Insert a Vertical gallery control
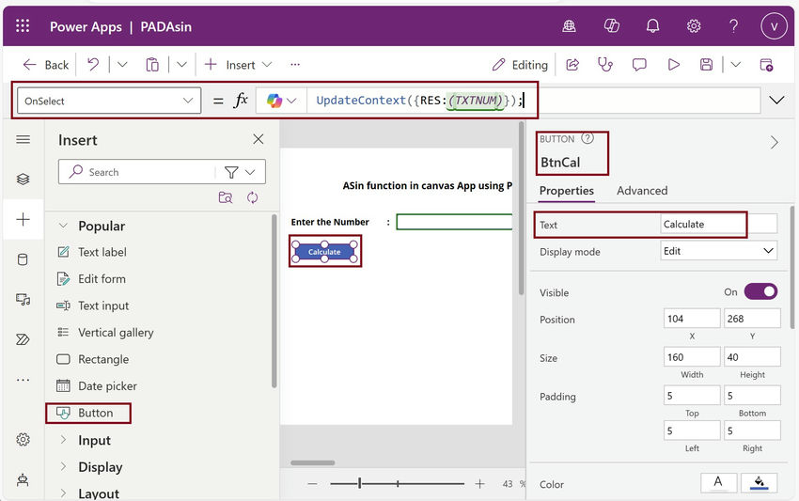This screenshot has width=799, height=501. click(116, 333)
